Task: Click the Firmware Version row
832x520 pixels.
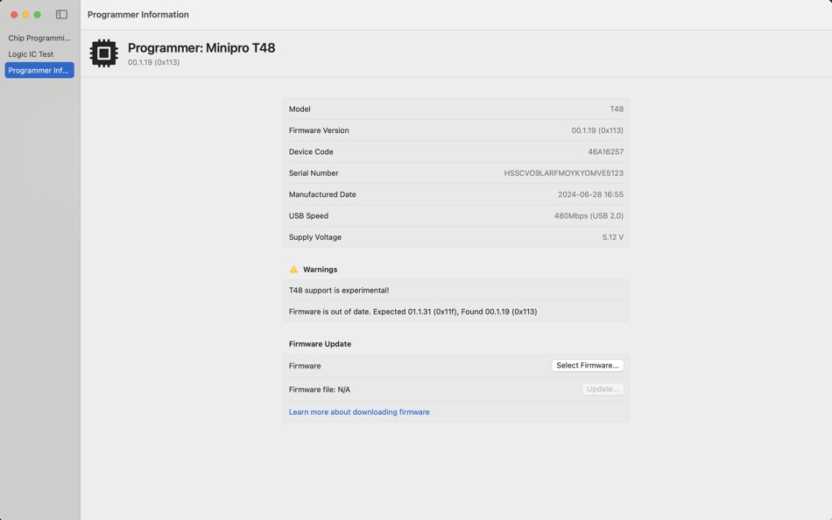Action: (x=455, y=130)
